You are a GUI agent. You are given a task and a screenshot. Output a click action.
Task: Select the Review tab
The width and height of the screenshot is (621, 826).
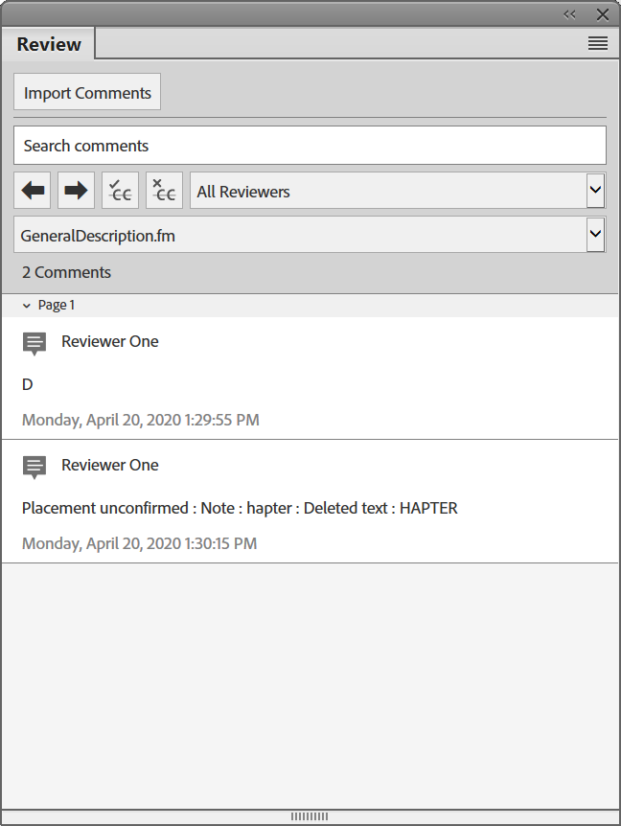click(x=49, y=44)
